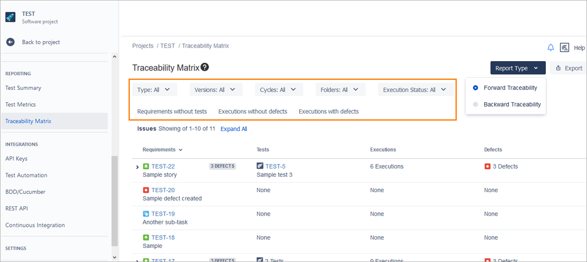Viewport: 587px width, 262px height.
Task: Click the Export button
Action: [x=569, y=68]
